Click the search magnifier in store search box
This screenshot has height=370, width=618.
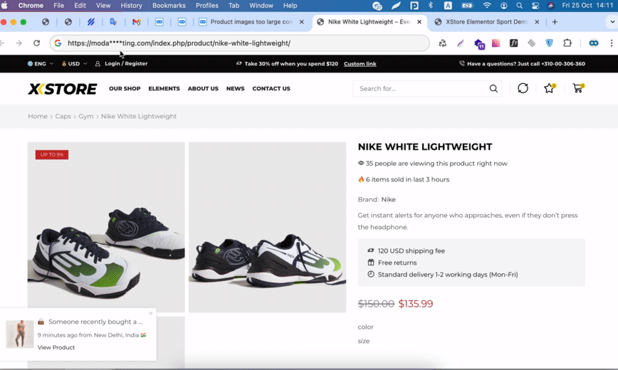493,88
